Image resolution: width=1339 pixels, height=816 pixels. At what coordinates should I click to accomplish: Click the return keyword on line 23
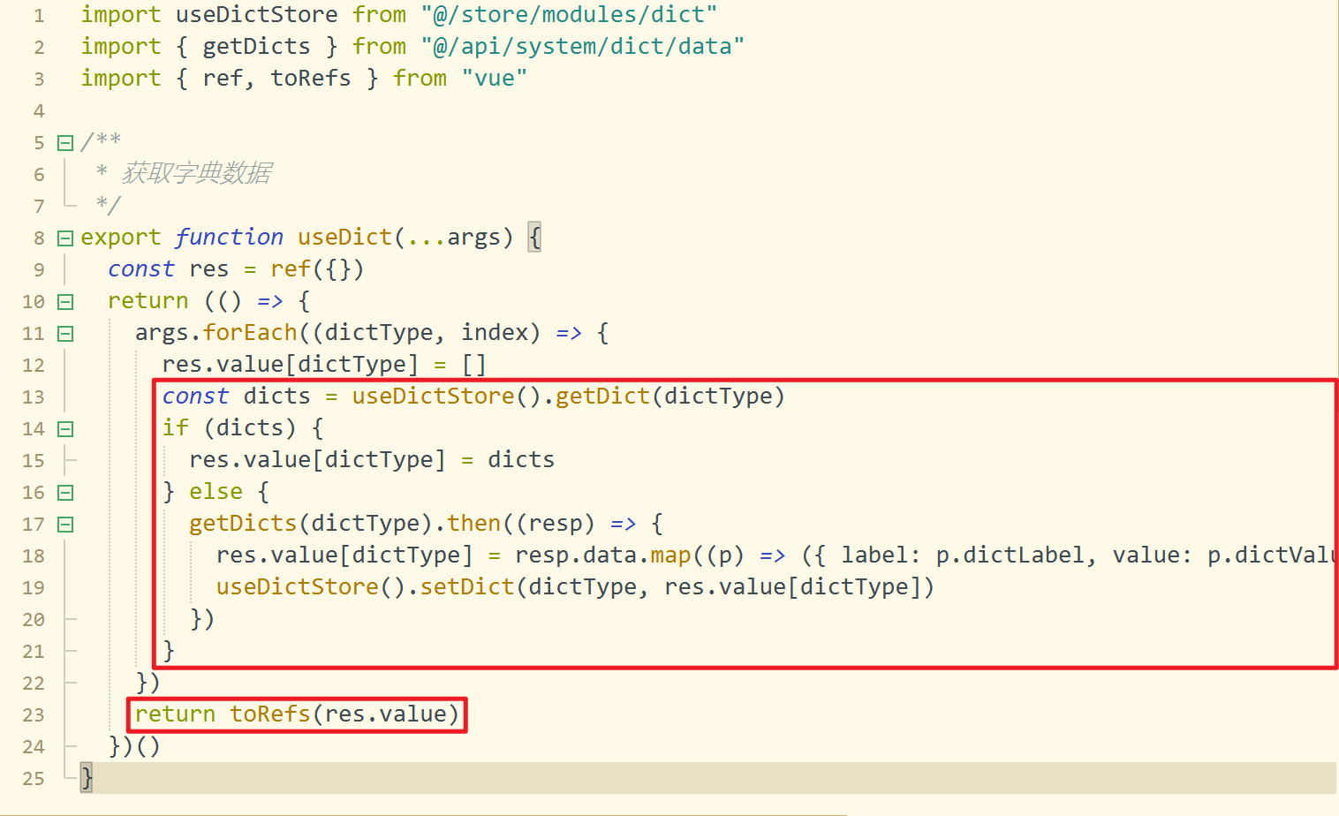(175, 714)
